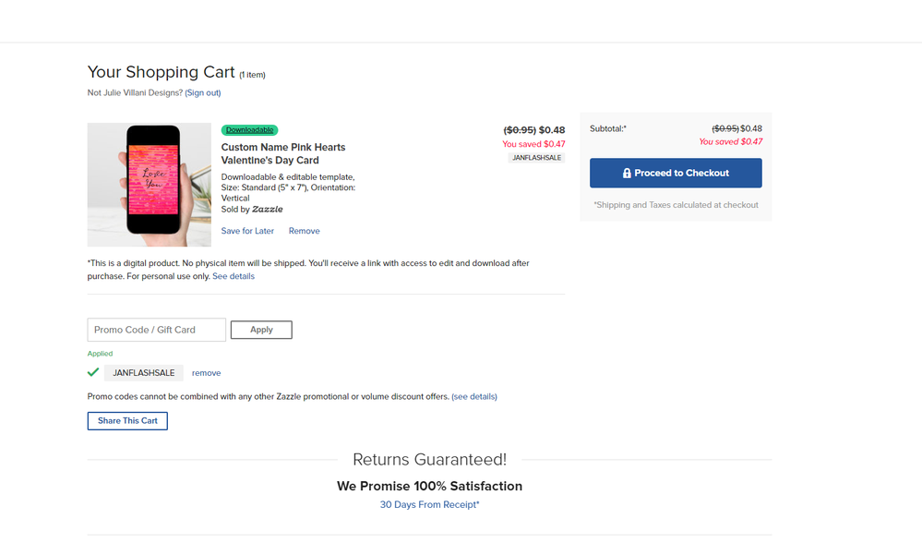Click the Zazzle seller name
The image size is (922, 555).
[x=268, y=210]
